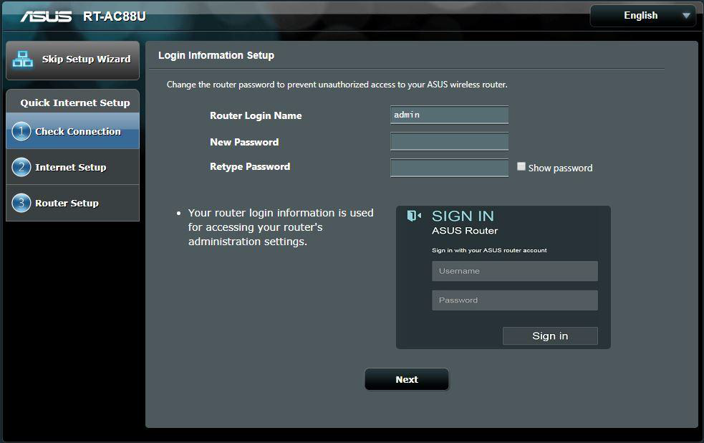
Task: Click the sign-in door icon in preview
Action: click(x=414, y=216)
